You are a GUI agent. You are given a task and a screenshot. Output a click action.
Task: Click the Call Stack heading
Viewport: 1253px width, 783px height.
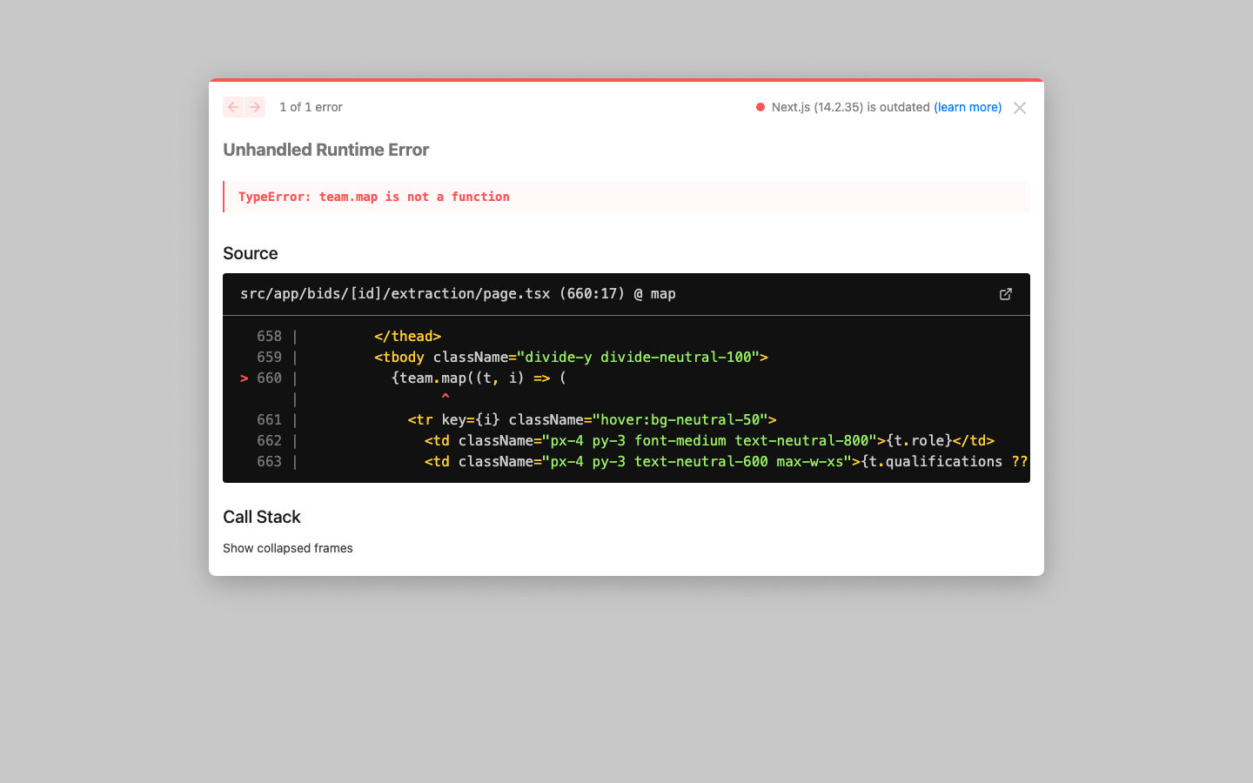coord(262,517)
